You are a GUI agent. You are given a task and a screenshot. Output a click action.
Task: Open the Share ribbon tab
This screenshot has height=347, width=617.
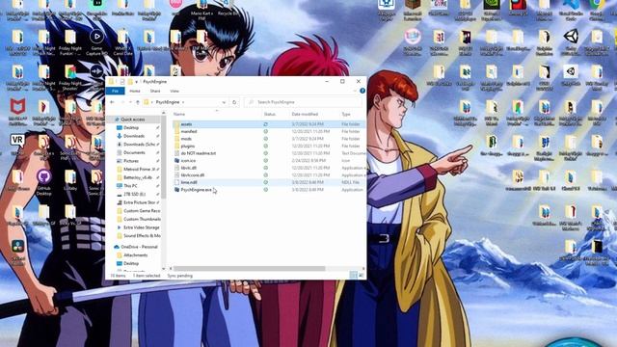point(155,91)
